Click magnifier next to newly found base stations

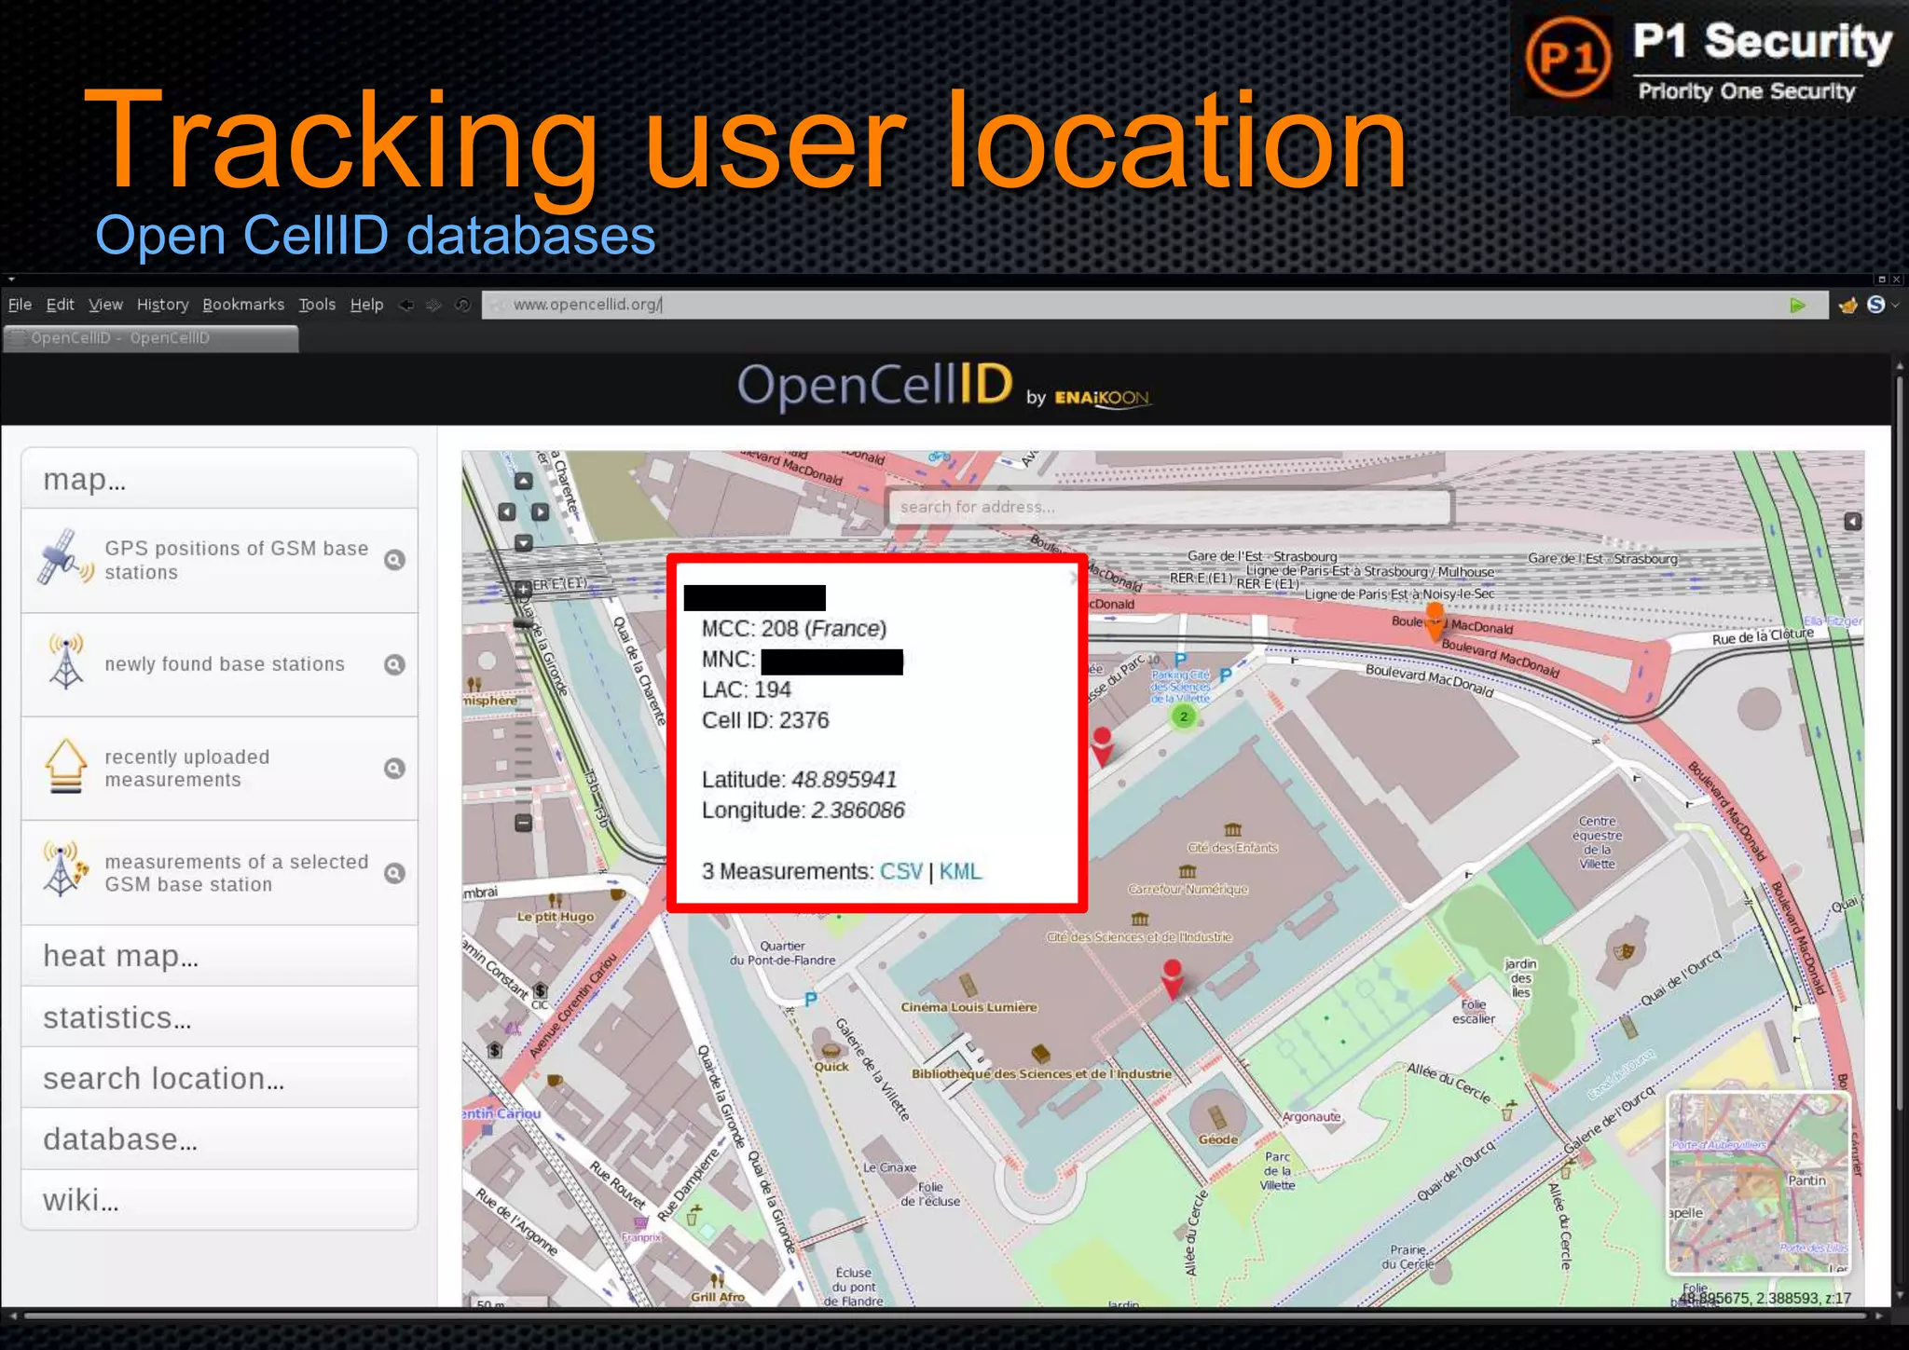[x=394, y=664]
